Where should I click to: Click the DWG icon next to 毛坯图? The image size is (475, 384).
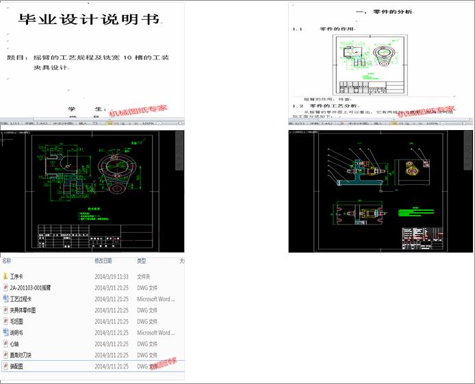pos(5,321)
